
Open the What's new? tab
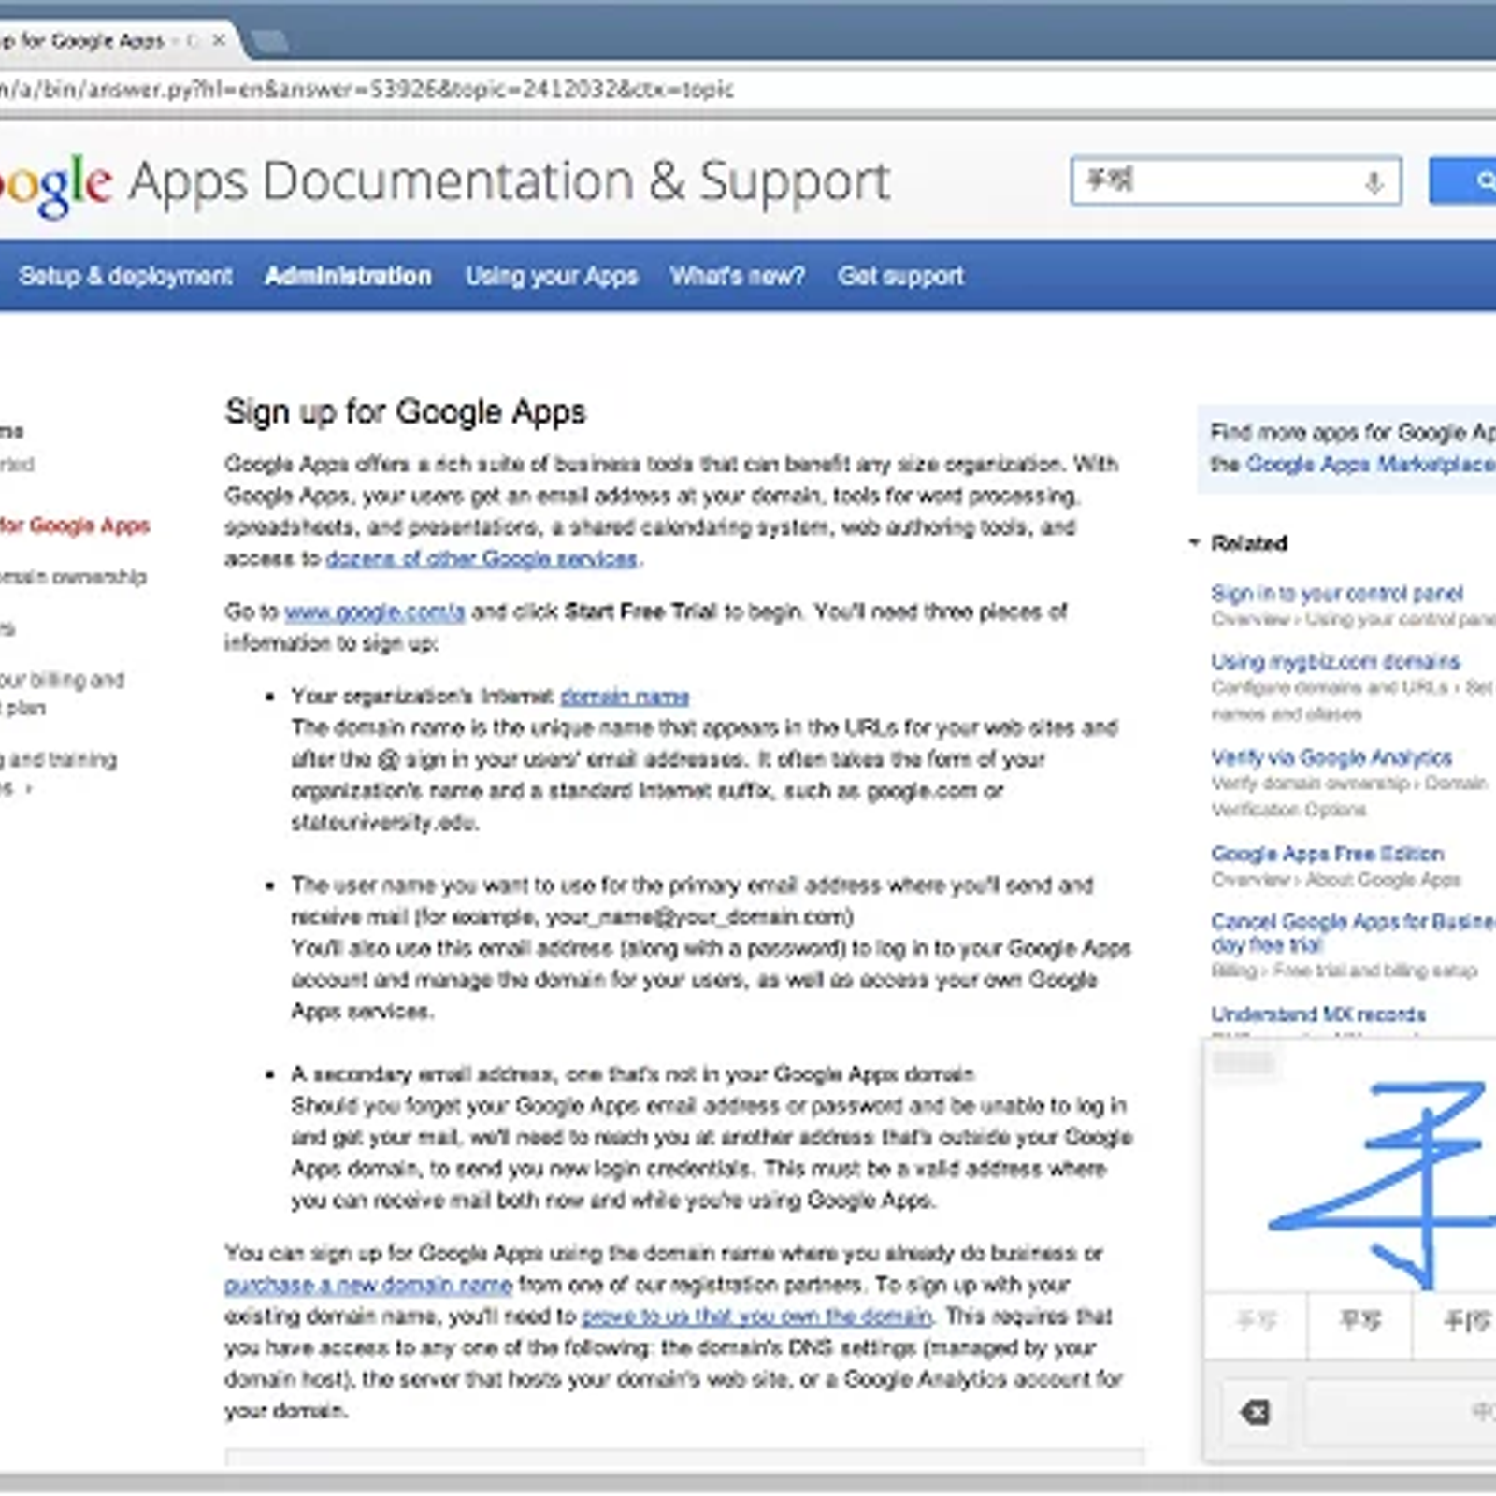point(738,276)
